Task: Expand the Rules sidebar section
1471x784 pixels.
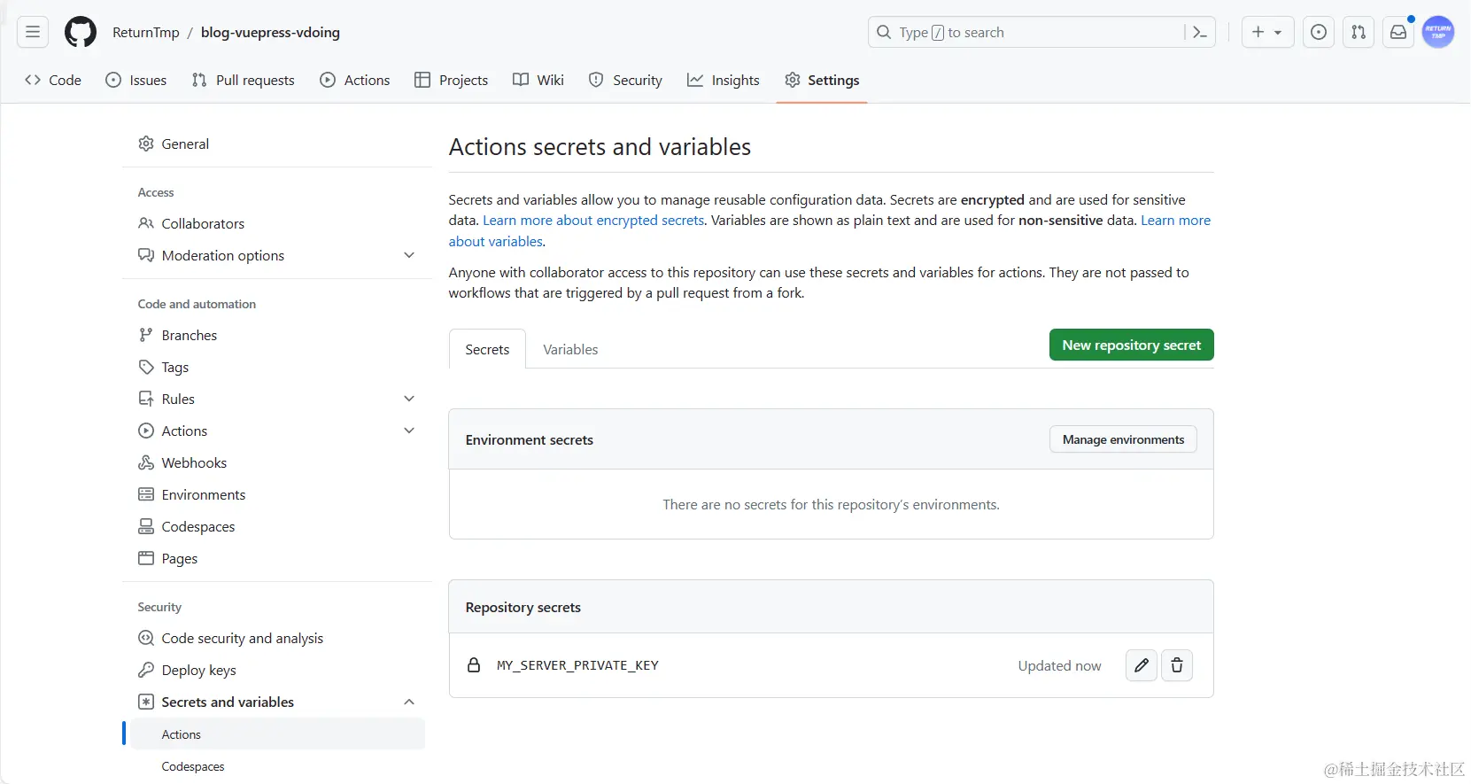Action: coord(409,399)
